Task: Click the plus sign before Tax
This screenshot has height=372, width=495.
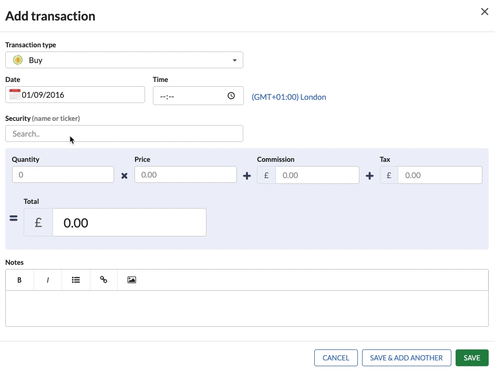Action: pyautogui.click(x=369, y=176)
